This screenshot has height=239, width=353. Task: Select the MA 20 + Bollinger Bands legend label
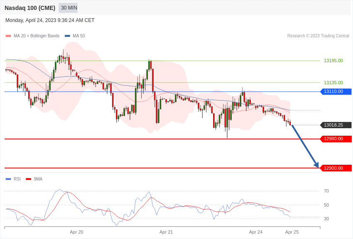[x=37, y=36]
